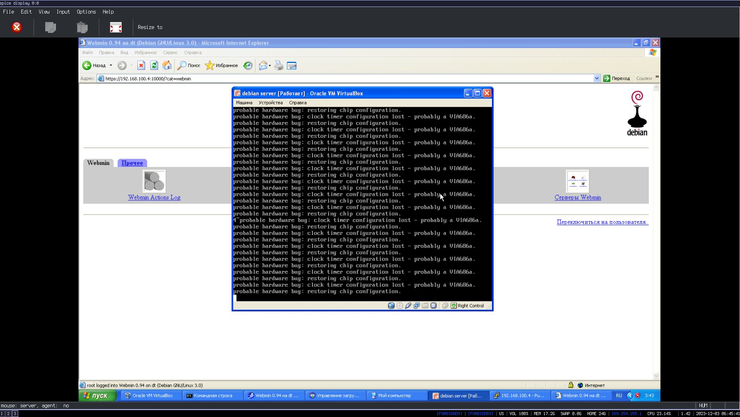Open the VirtualBox Машина menu
The image size is (740, 417).
pyautogui.click(x=244, y=103)
